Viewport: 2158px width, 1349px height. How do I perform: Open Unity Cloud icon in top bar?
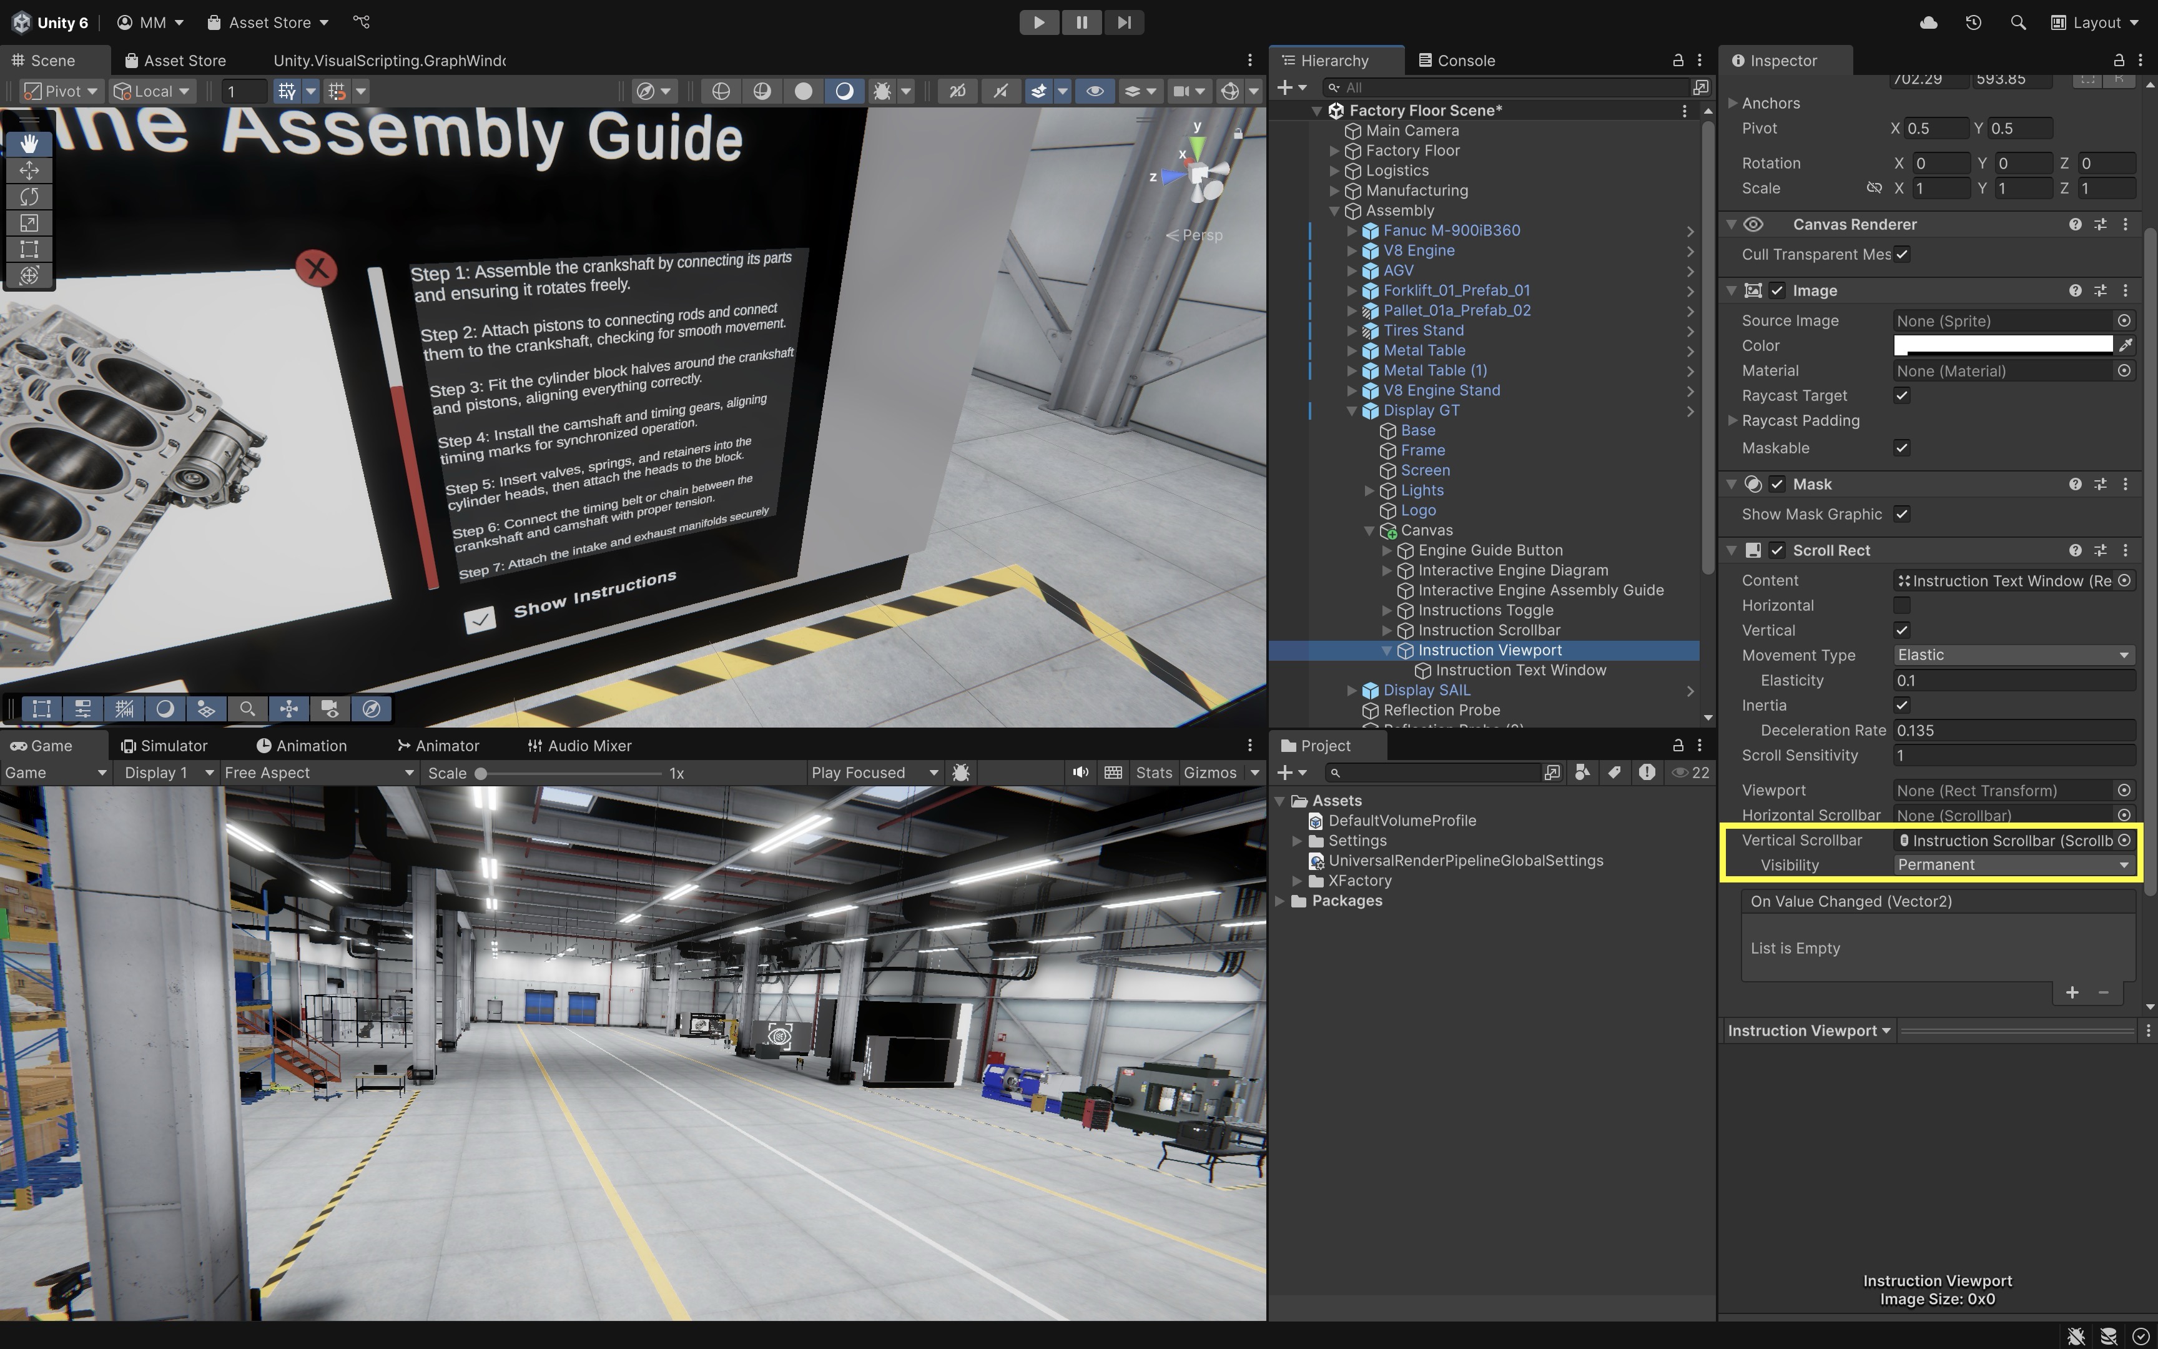coord(1928,22)
